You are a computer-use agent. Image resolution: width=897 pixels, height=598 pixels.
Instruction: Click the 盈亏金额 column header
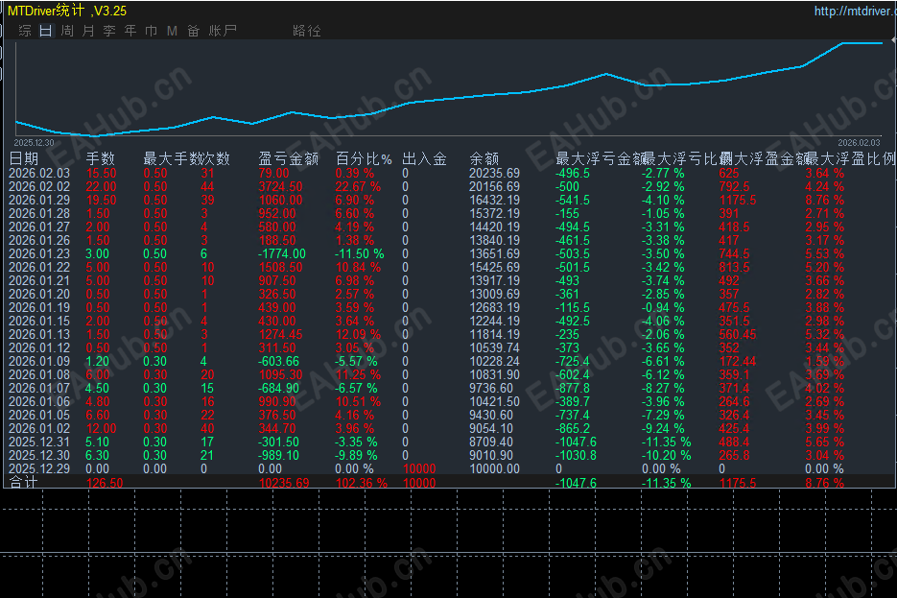(x=289, y=158)
